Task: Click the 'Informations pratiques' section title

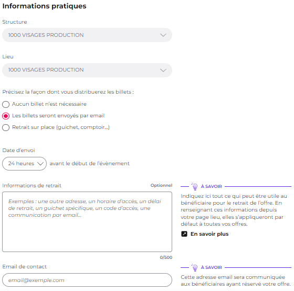Action: point(44,6)
